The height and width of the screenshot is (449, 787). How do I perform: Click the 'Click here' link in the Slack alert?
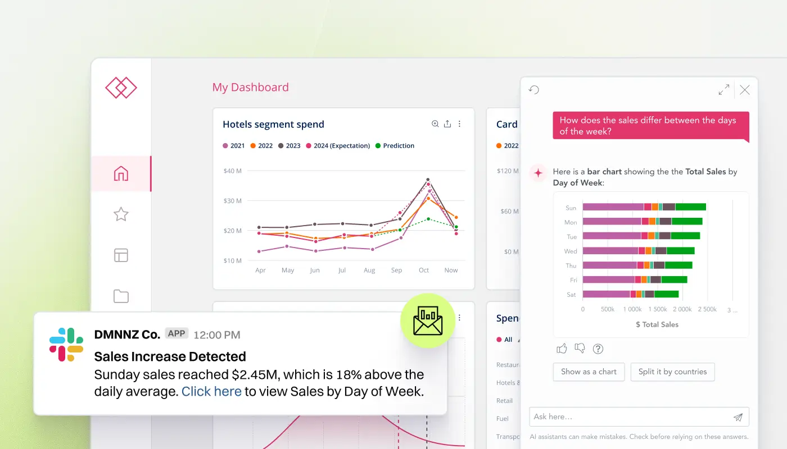tap(211, 391)
